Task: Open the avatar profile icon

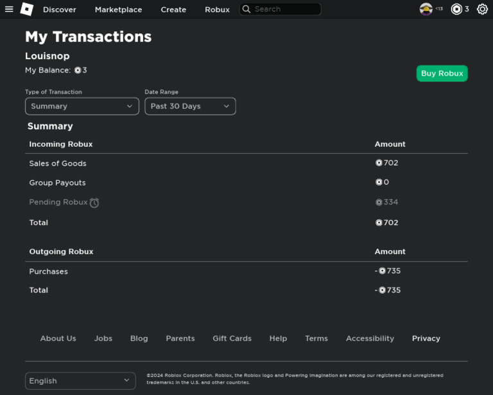Action: click(x=426, y=9)
